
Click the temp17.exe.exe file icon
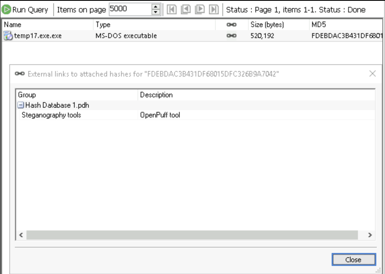[8, 36]
